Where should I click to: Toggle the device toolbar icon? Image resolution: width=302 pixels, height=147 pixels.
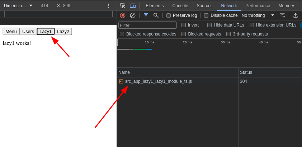click(x=133, y=6)
